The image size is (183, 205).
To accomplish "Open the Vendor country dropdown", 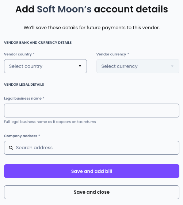I will click(x=45, y=66).
